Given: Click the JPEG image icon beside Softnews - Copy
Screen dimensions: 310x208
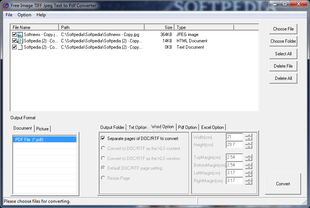Looking at the screenshot, I should click(20, 35).
